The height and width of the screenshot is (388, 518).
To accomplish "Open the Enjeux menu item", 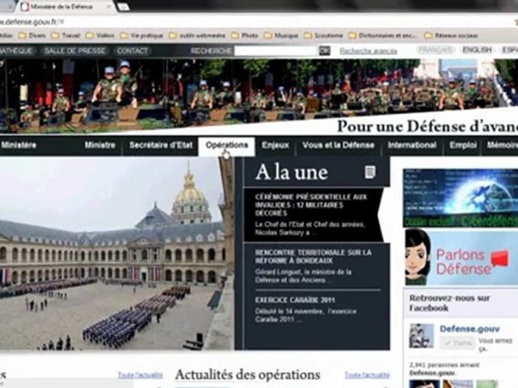I will (275, 145).
